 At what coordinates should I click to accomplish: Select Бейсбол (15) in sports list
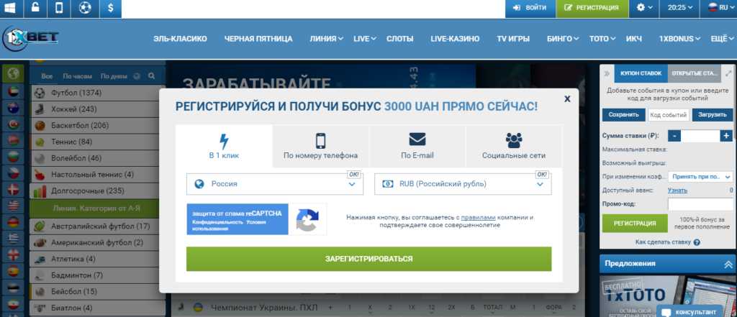pyautogui.click(x=96, y=292)
